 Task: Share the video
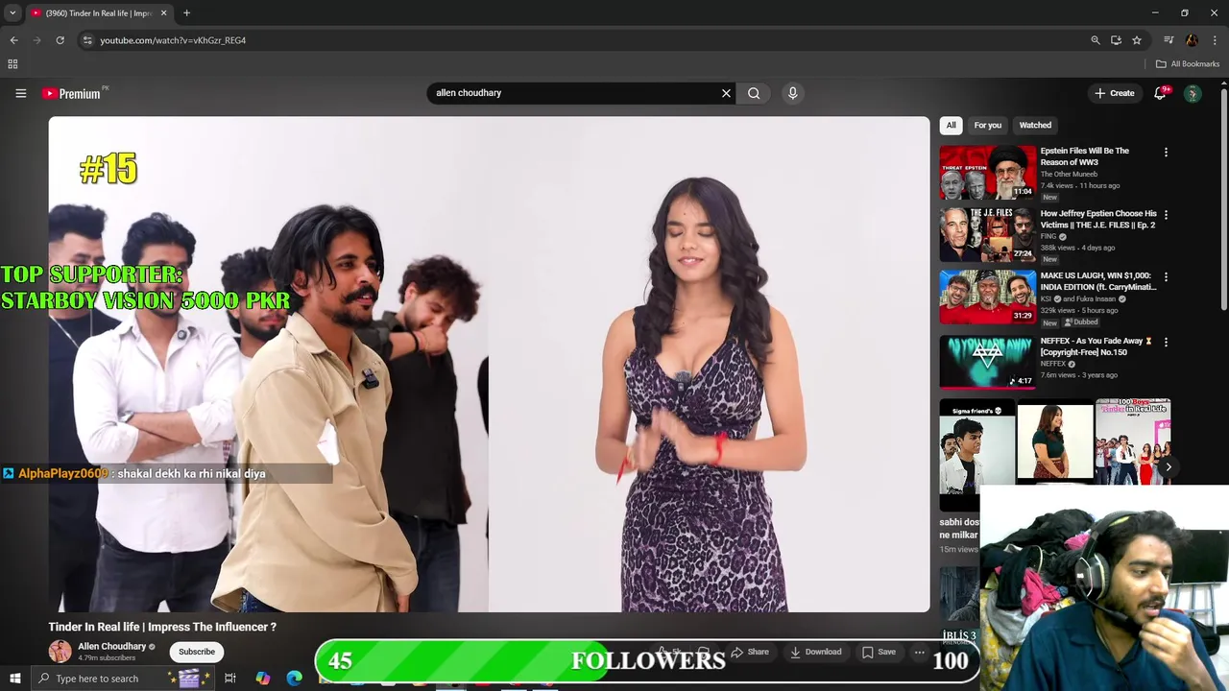click(x=750, y=652)
